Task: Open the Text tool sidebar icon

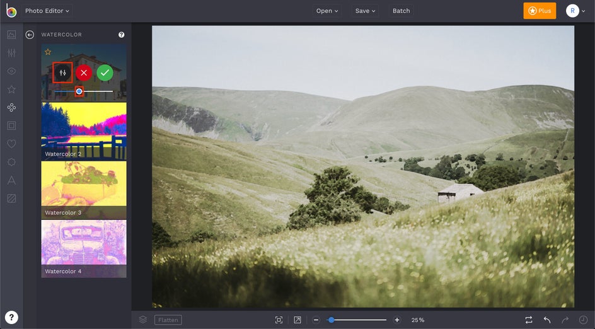Action: click(x=11, y=180)
